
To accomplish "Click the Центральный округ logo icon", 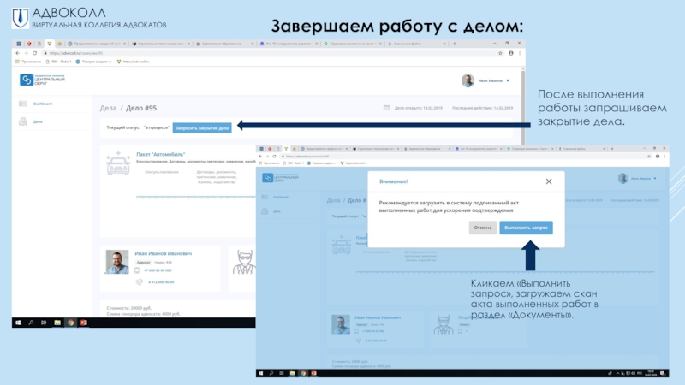I will tap(27, 80).
